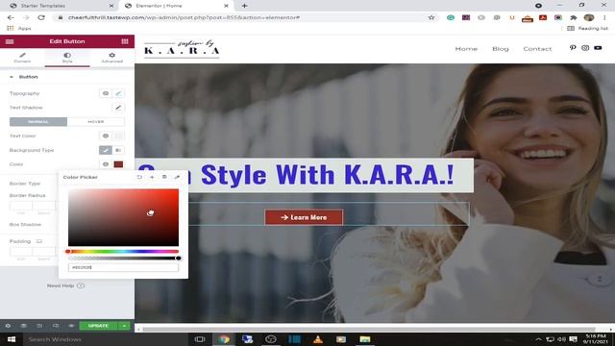Open the Text Color swatch
This screenshot has width=615, height=346.
pos(118,136)
